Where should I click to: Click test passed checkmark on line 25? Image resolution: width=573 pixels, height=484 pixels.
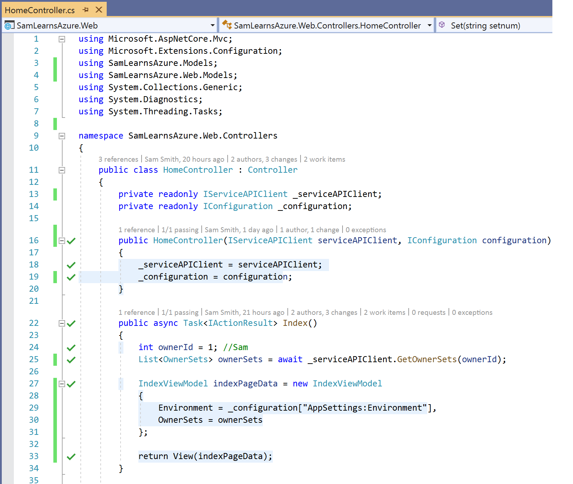coord(71,360)
